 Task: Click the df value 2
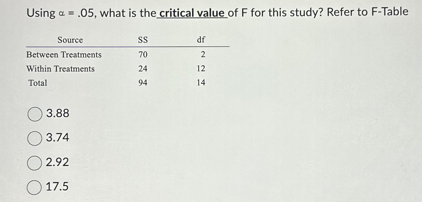tap(203, 55)
